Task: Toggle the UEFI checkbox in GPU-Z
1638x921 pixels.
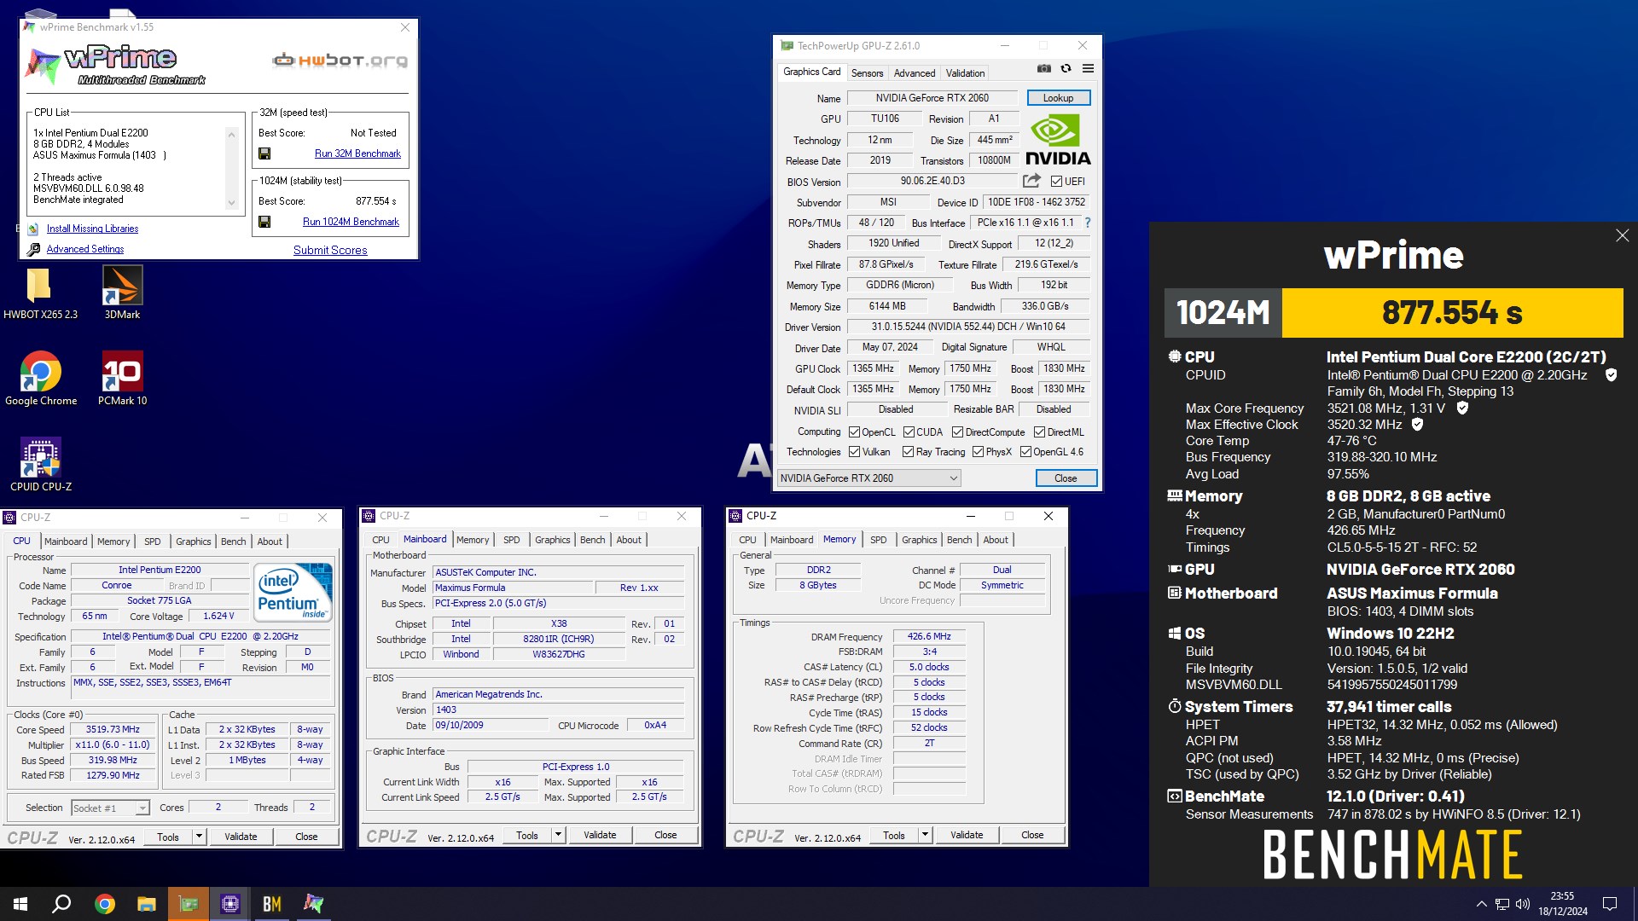Action: (x=1056, y=182)
